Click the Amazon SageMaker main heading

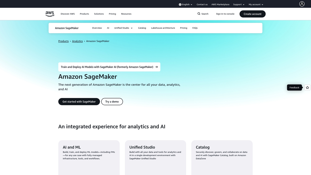click(87, 76)
